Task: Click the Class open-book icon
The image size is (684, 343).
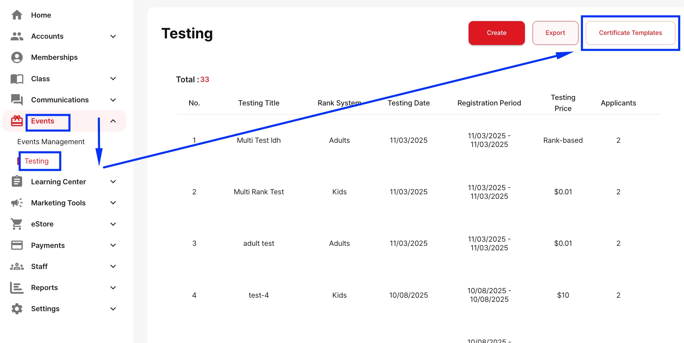Action: [x=17, y=79]
